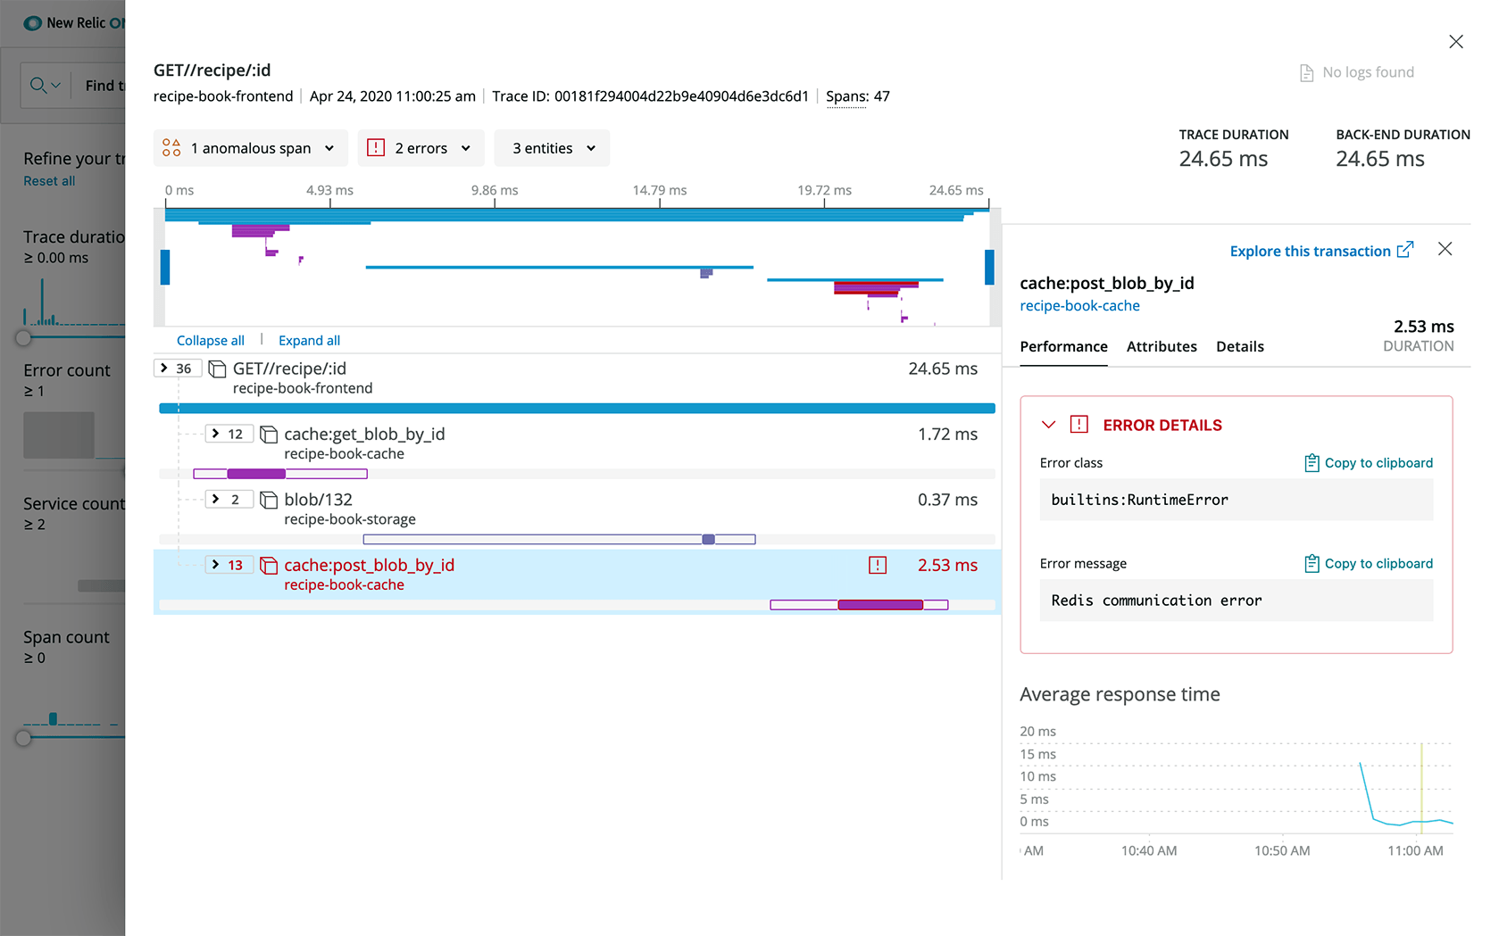Click the copy-span icon beside GET//recipe/:id
The image size is (1499, 936).
216,368
